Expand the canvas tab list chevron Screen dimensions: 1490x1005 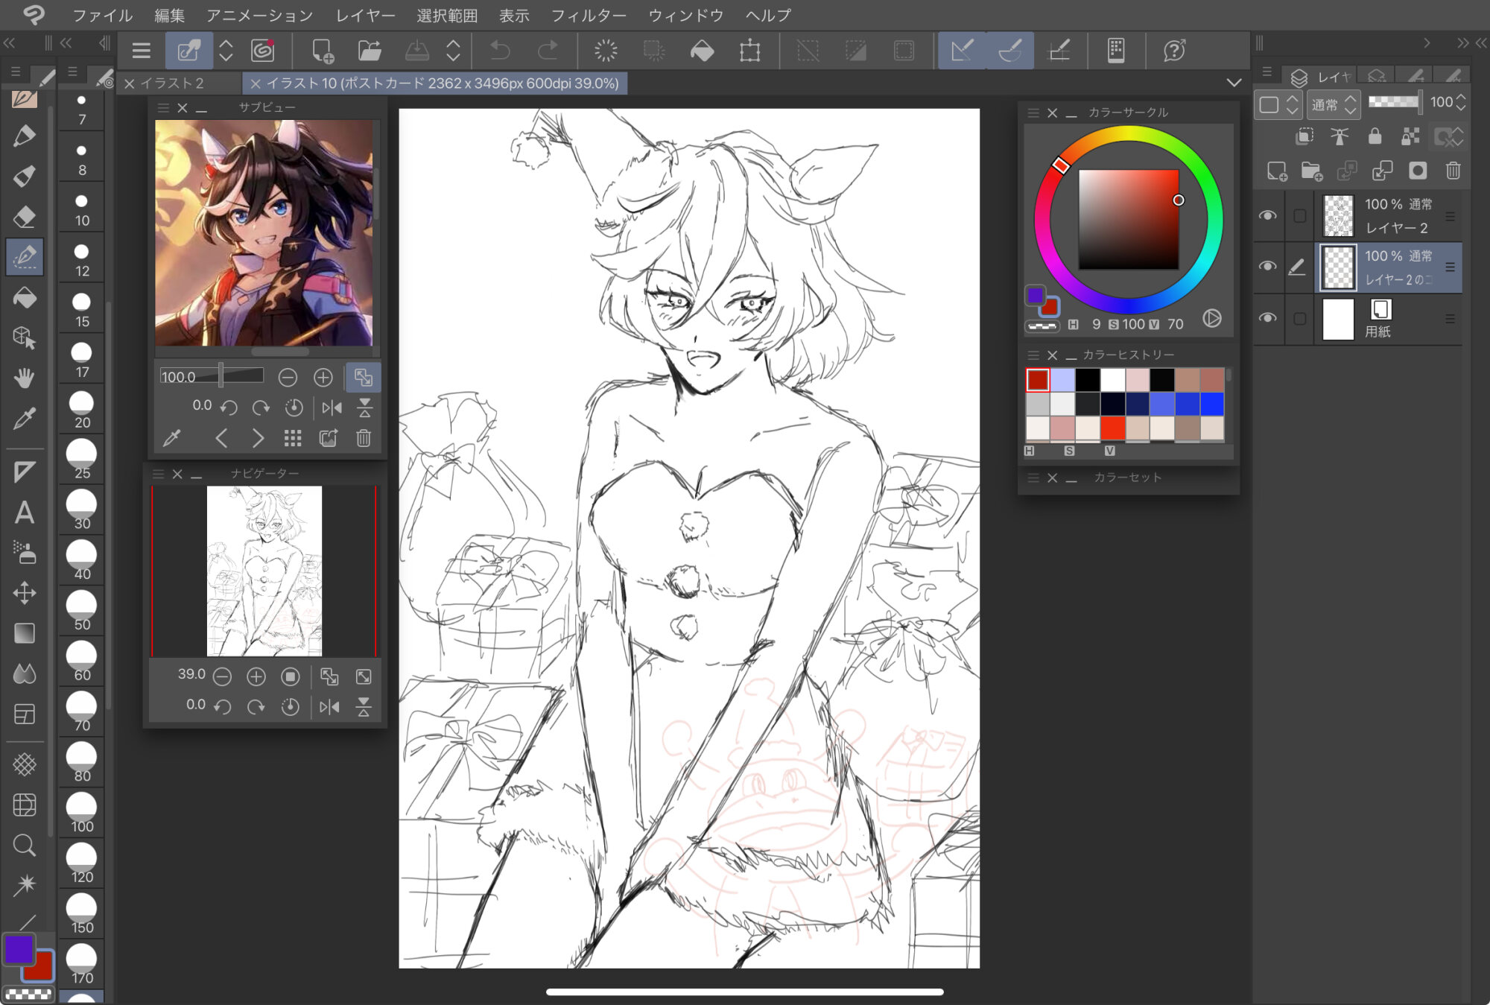point(1234,83)
